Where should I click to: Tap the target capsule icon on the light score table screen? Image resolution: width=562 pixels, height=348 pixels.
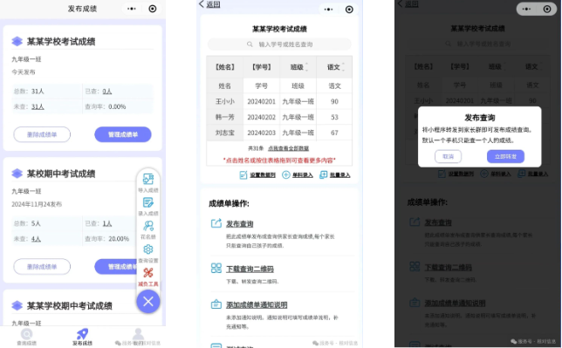(x=349, y=10)
